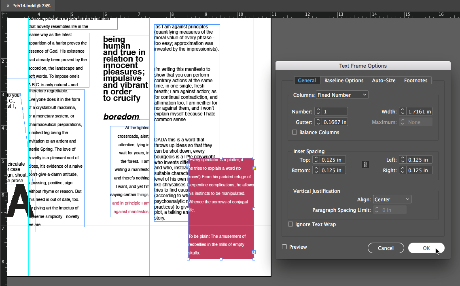Close the ch14.indd document tab
460x286 pixels.
(x=8, y=6)
